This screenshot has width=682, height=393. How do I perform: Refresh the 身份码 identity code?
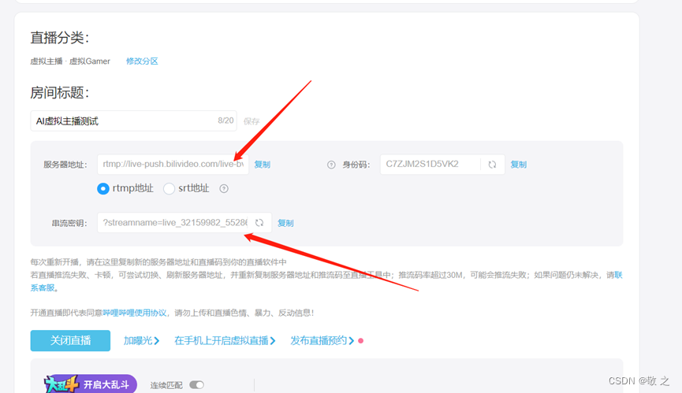pyautogui.click(x=492, y=165)
